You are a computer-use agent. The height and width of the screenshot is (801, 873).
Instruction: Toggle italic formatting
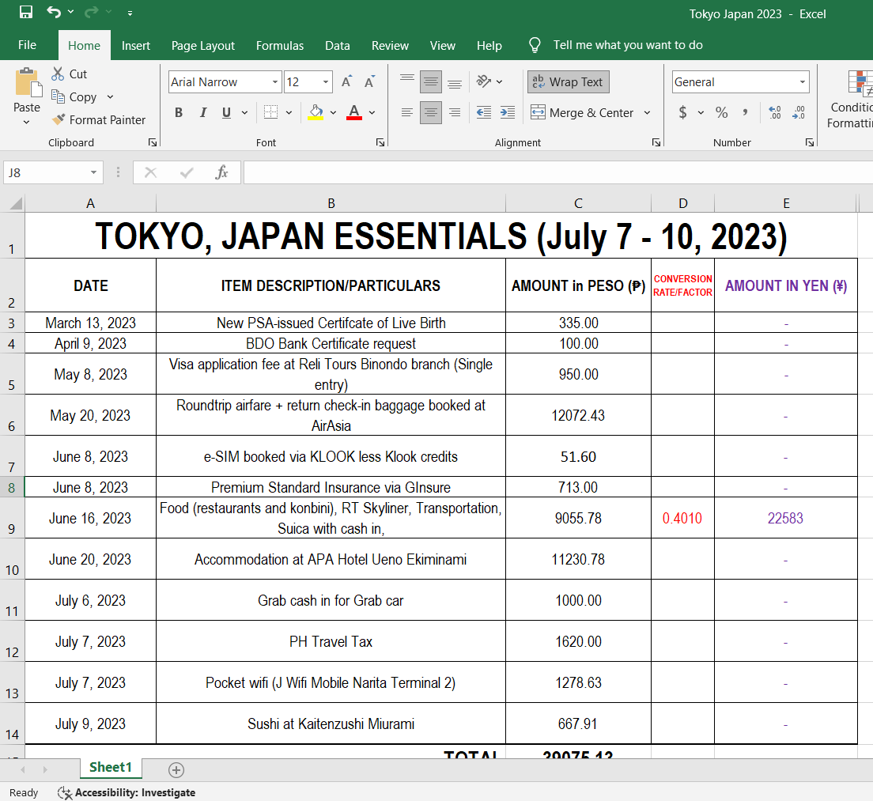click(203, 112)
